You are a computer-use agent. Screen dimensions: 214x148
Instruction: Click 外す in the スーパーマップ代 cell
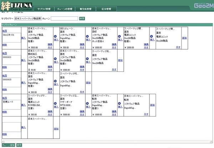tap(82, 92)
